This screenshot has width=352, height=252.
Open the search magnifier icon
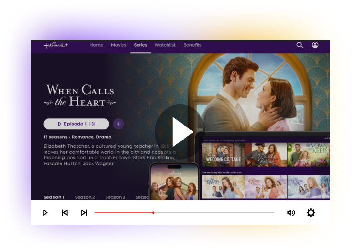click(300, 45)
